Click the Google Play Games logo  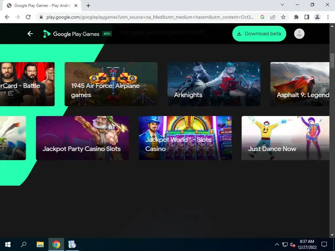click(71, 34)
